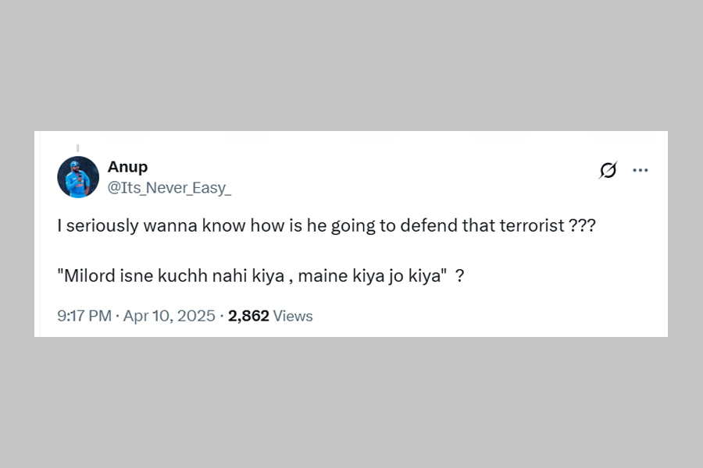
Task: Open the Anup display name link
Action: pos(127,167)
